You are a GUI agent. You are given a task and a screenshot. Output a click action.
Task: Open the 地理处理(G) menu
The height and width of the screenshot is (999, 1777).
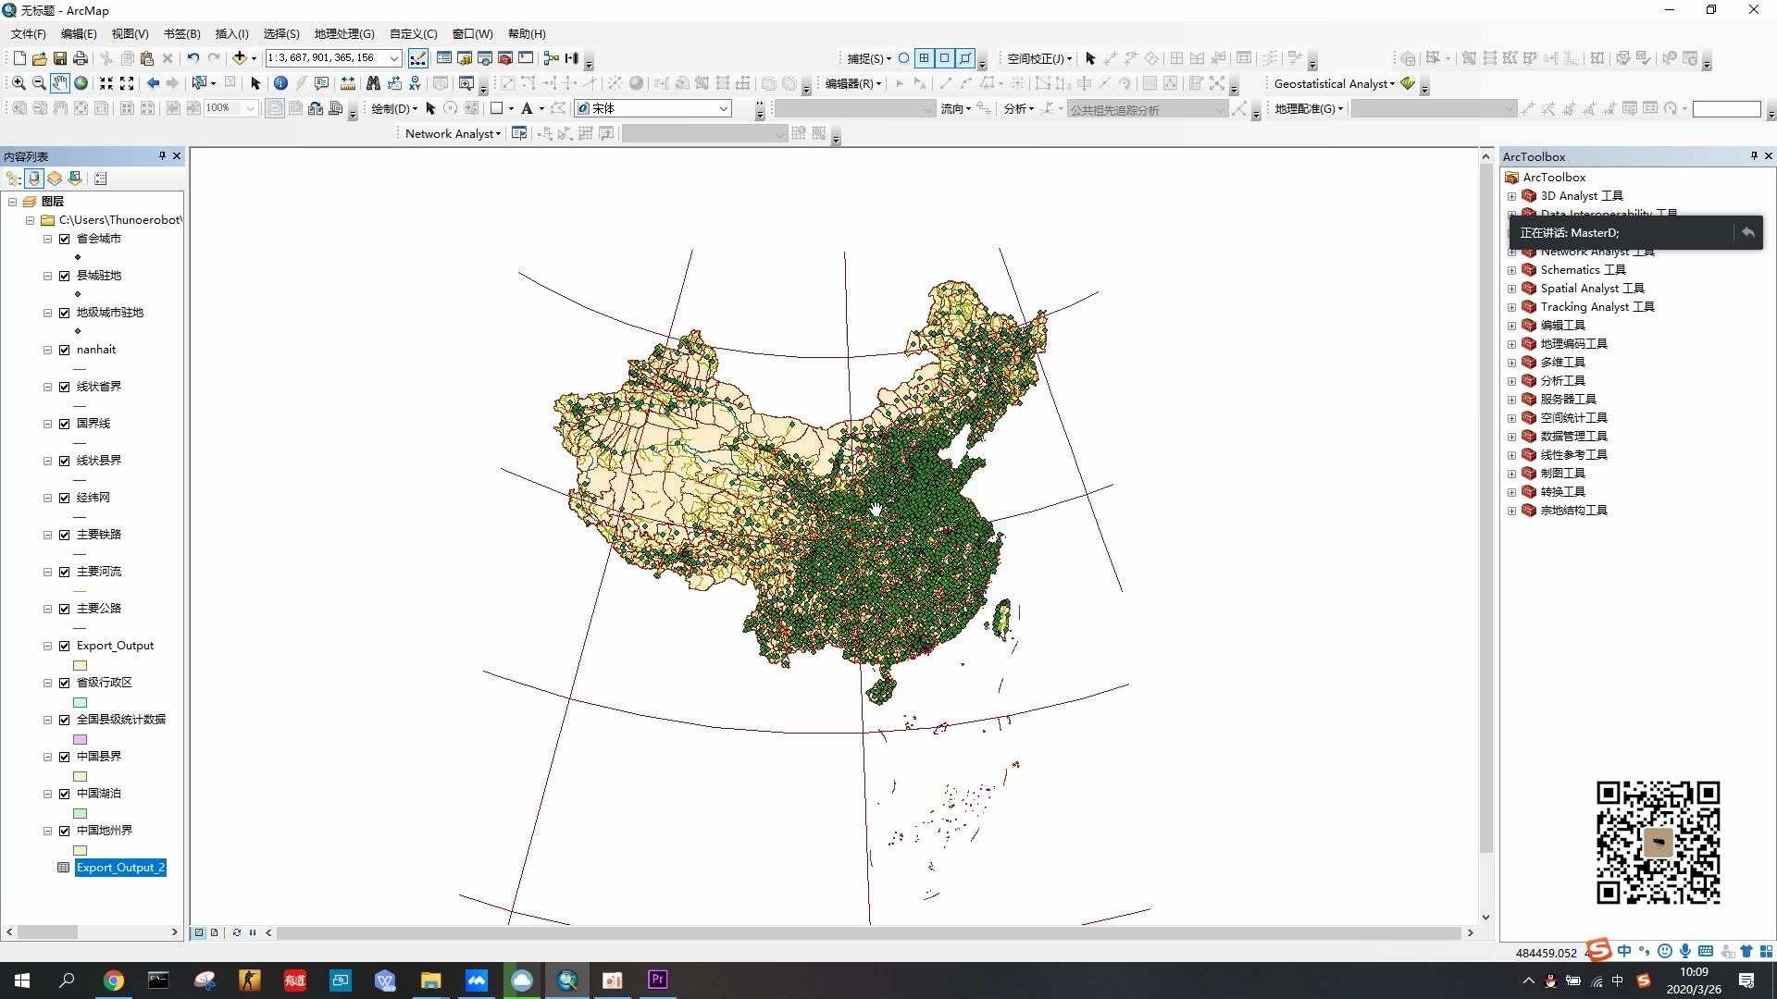[343, 34]
